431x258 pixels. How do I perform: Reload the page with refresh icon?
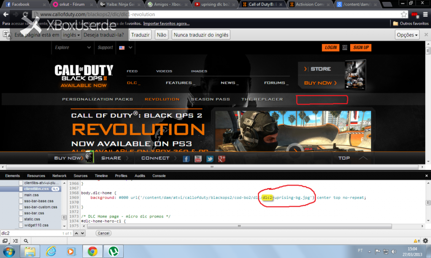(25, 14)
